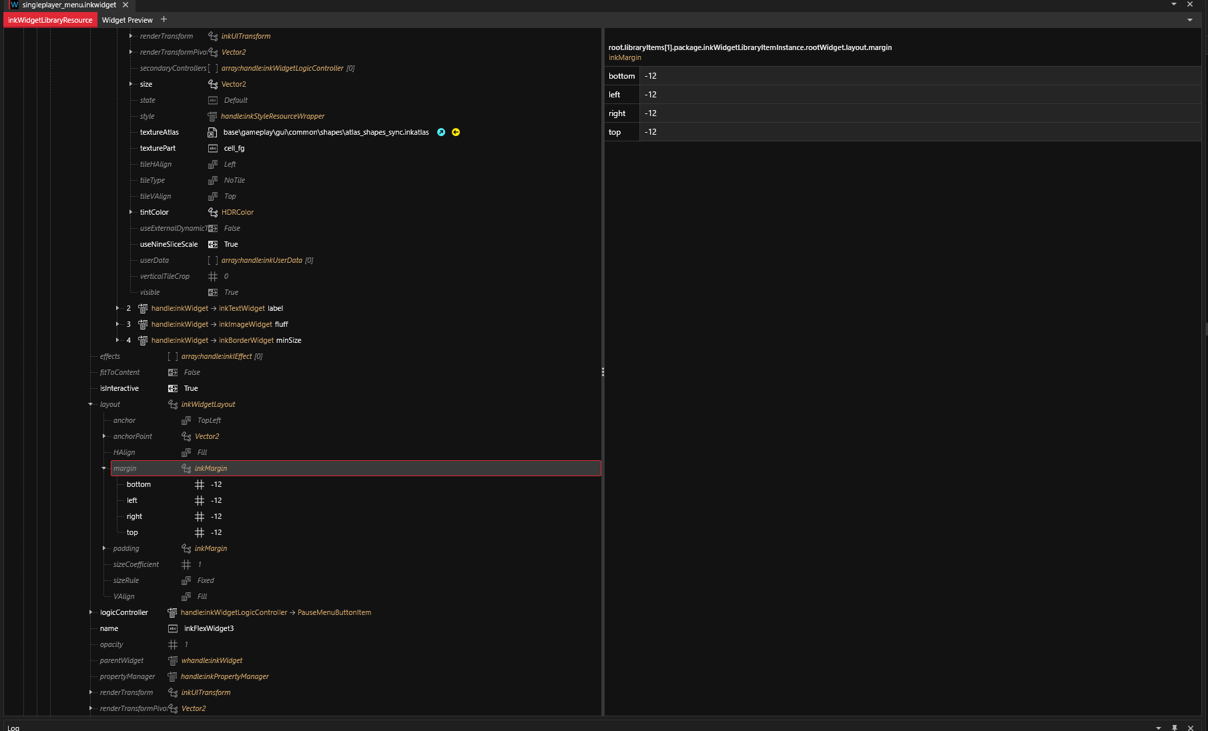Open the textureAtlas reference via blue arrow icon
This screenshot has height=731, width=1208.
(441, 132)
